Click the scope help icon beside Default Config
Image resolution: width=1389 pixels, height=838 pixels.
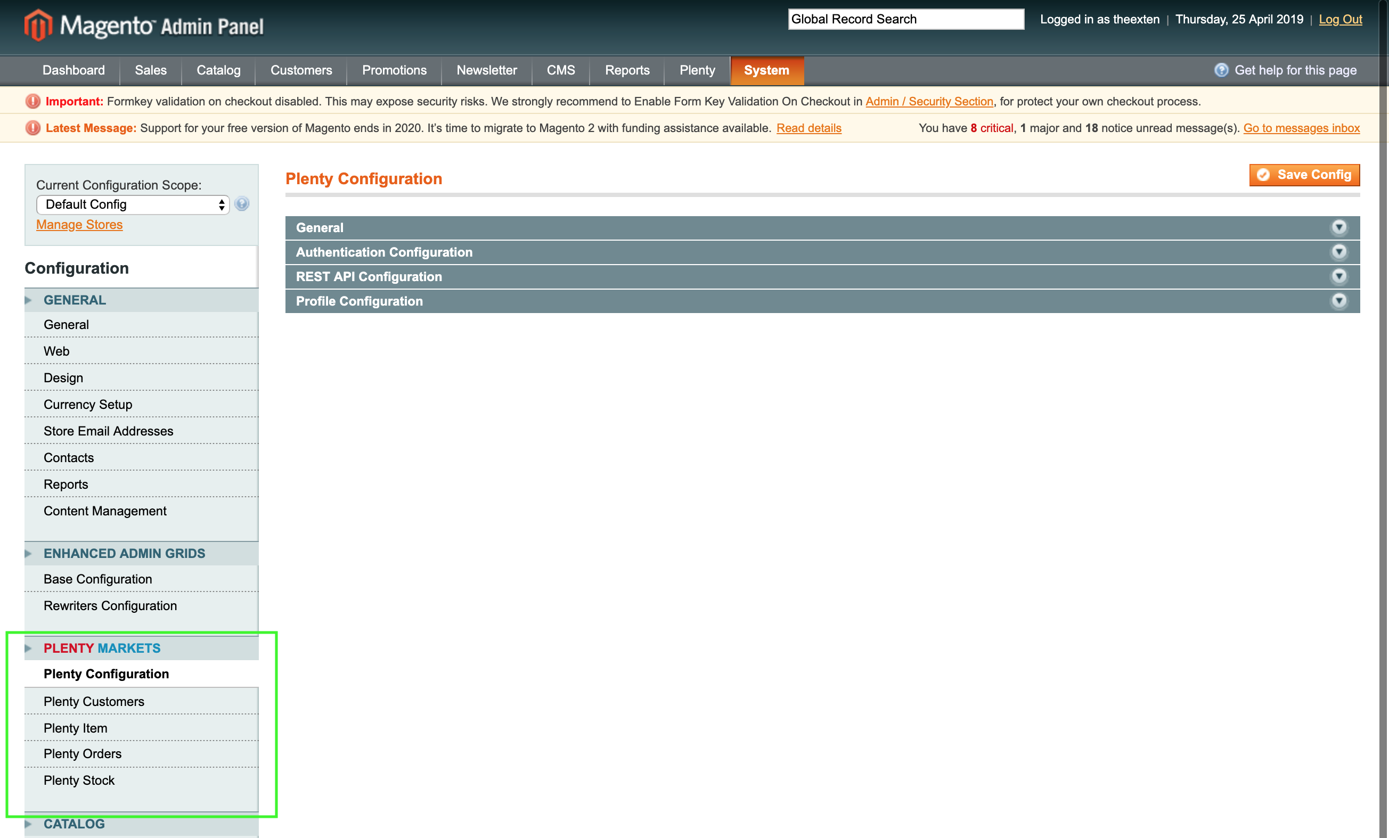point(242,204)
